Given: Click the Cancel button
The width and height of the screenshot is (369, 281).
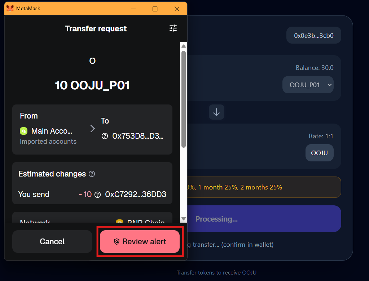Looking at the screenshot, I should click(52, 241).
